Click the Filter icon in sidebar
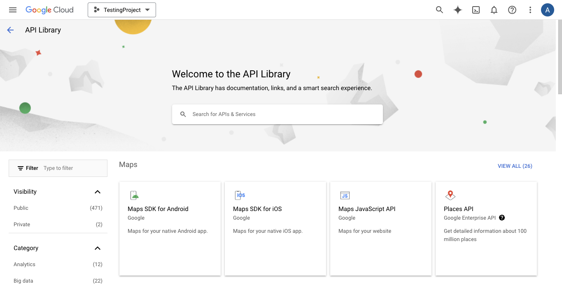Viewport: 562px width, 290px height. coord(21,168)
